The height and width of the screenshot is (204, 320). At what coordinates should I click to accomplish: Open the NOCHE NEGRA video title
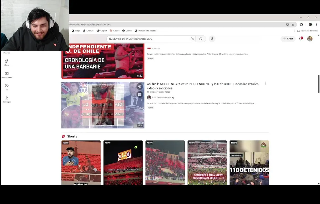click(x=203, y=86)
